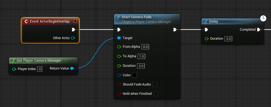Click the To Alpha value field
271x107 pixels.
click(x=141, y=56)
